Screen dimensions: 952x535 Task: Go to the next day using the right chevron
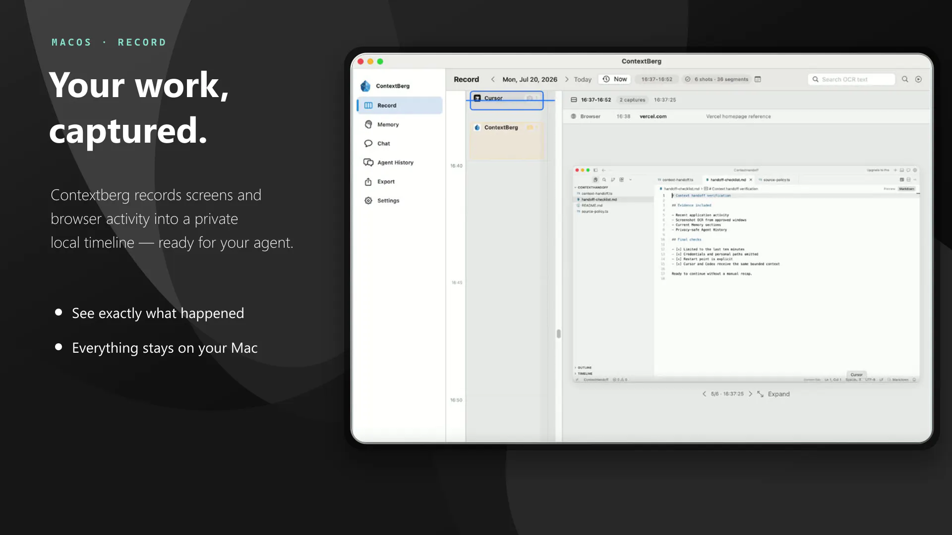[567, 79]
